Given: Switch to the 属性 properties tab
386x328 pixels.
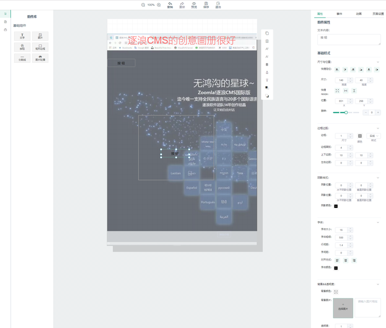Looking at the screenshot, I should pos(320,14).
